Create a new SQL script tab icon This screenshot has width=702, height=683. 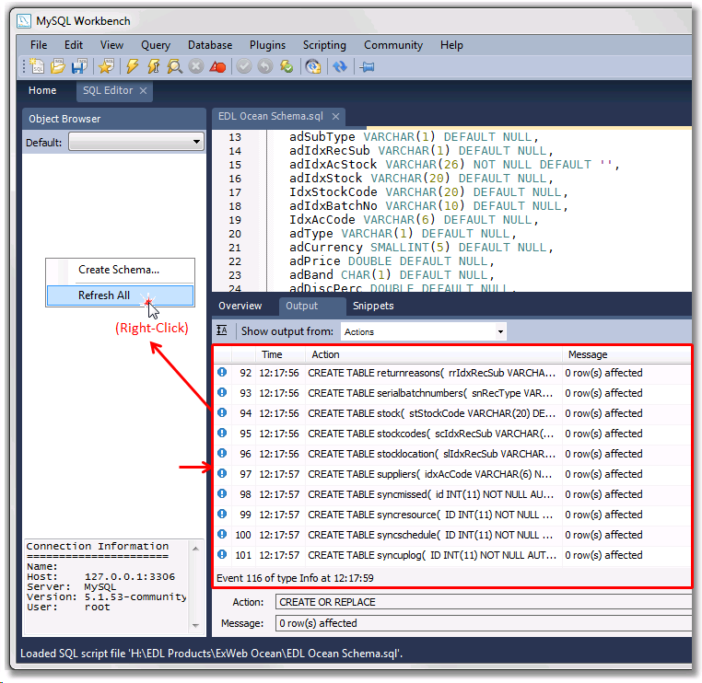(x=37, y=66)
